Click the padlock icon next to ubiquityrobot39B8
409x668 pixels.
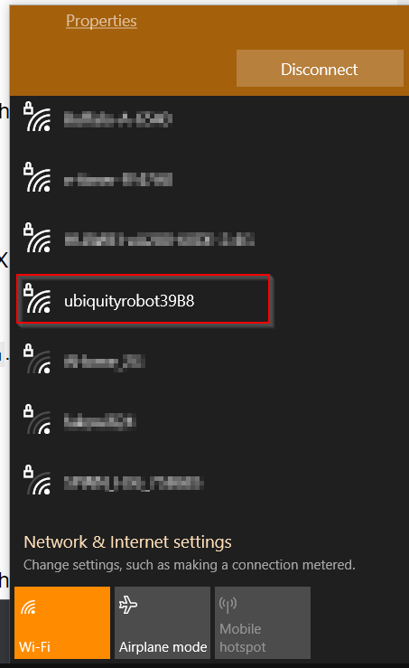28,289
